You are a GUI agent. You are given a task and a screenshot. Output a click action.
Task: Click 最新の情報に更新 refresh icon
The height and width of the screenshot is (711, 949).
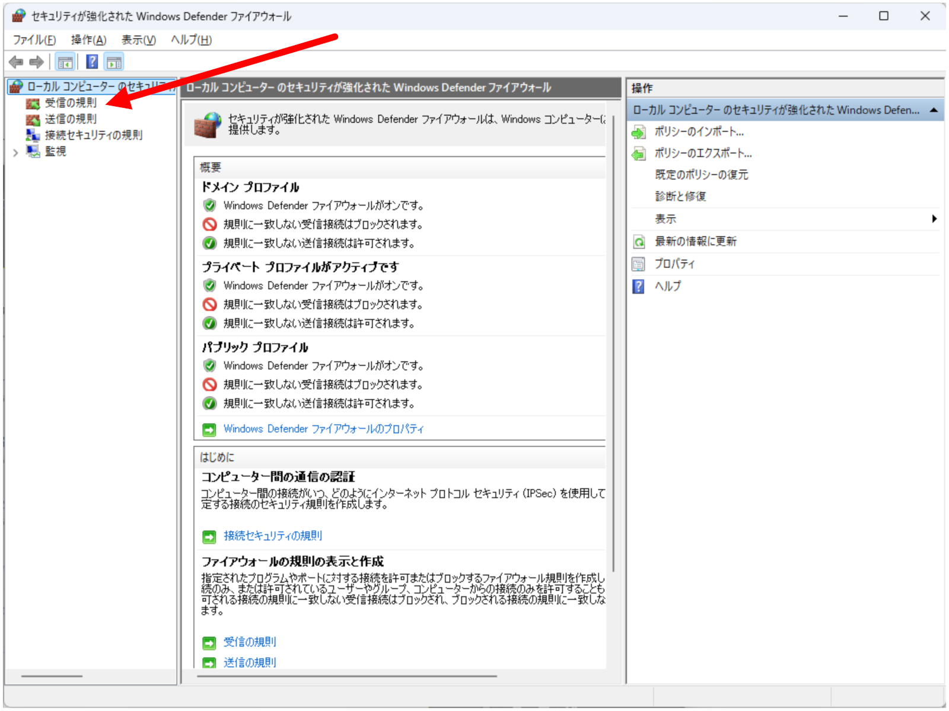(639, 242)
